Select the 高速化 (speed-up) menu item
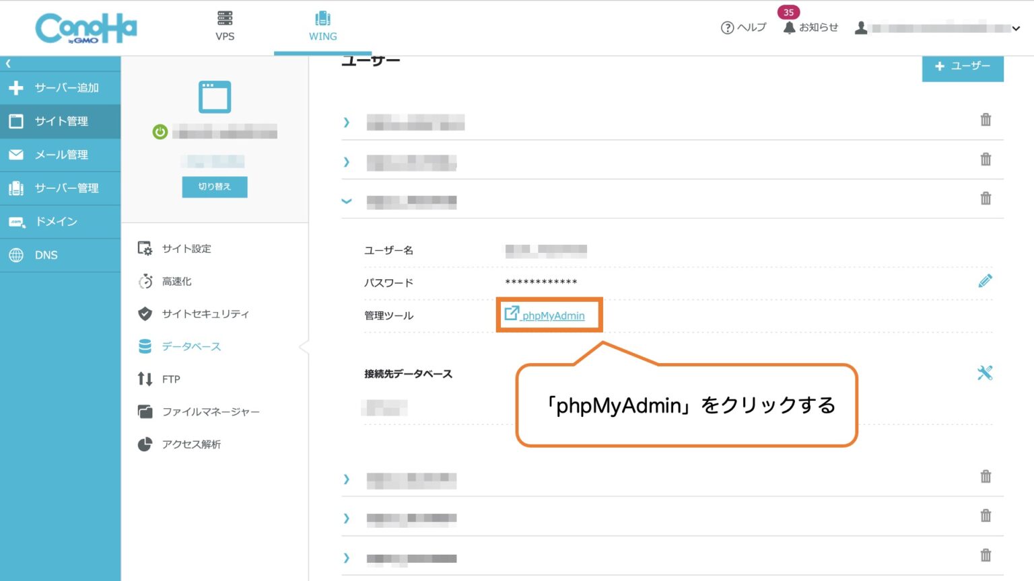The width and height of the screenshot is (1034, 581). pyautogui.click(x=176, y=281)
